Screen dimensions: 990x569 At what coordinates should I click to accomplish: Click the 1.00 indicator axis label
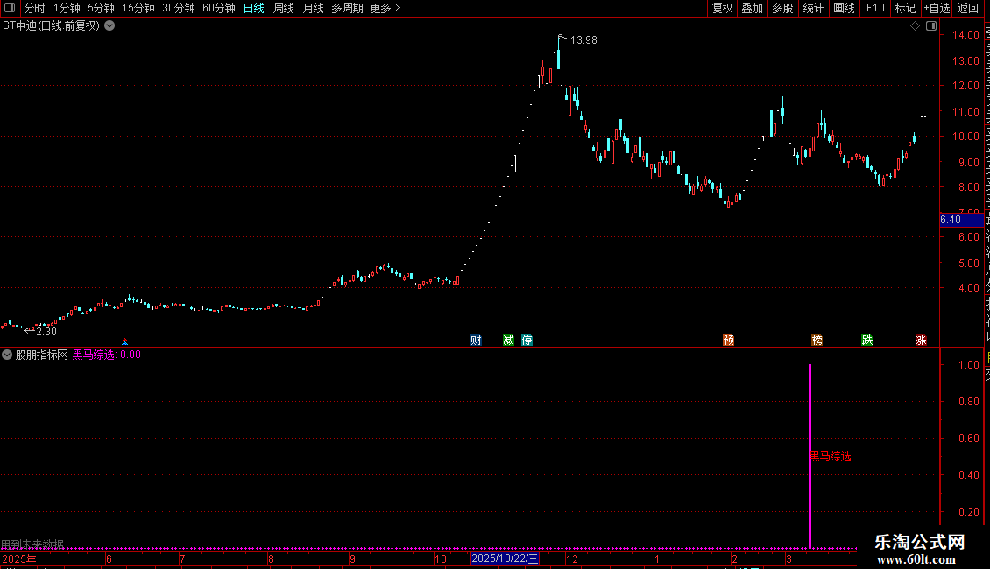(x=968, y=365)
